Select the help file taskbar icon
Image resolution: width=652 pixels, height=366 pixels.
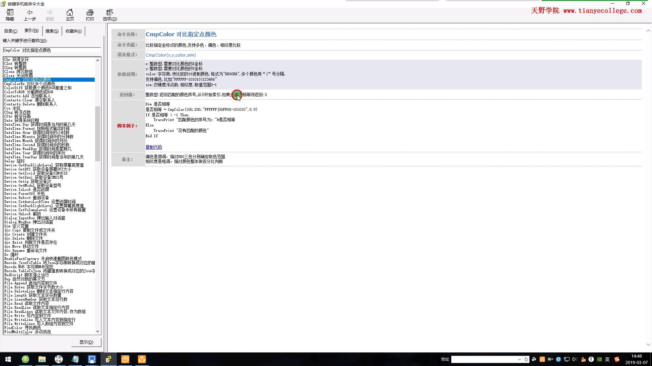pyautogui.click(x=108, y=359)
